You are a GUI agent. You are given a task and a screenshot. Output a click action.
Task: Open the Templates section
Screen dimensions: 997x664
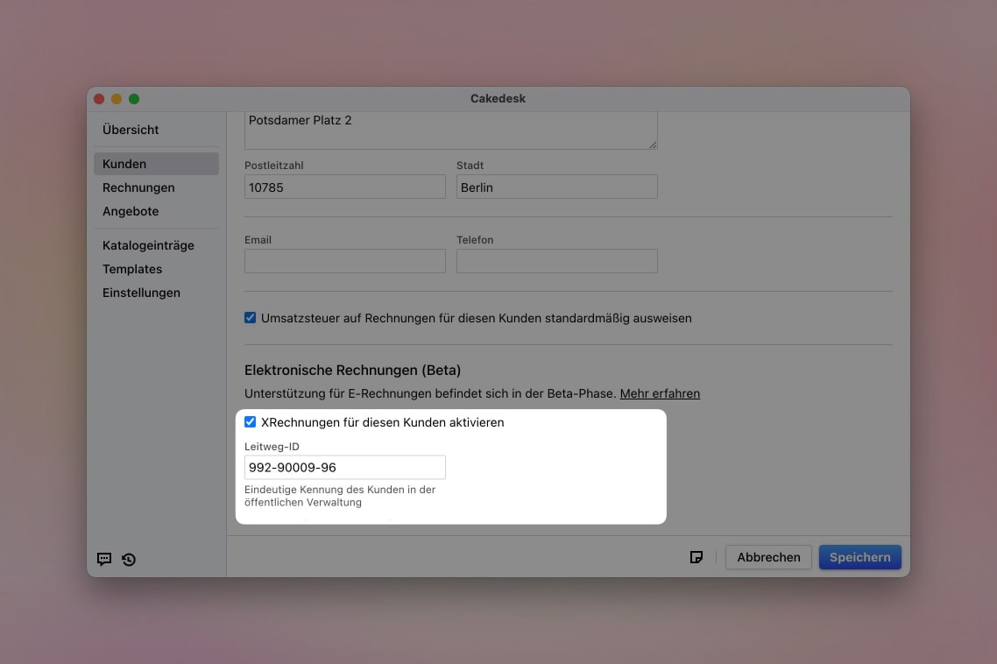pyautogui.click(x=131, y=268)
